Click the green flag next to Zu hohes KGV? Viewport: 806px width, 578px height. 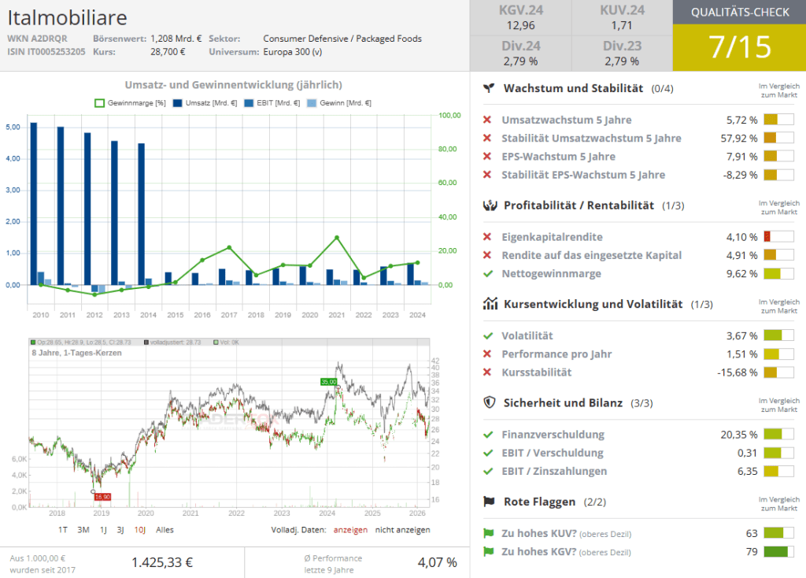click(x=488, y=552)
